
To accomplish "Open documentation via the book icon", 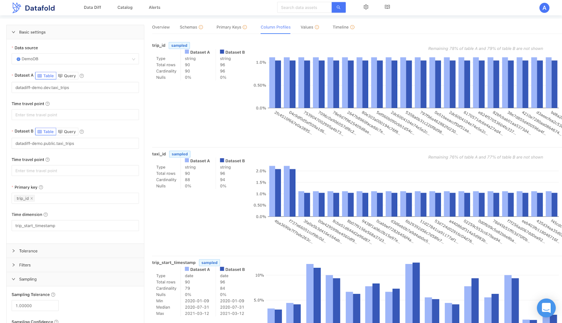I will click(x=387, y=7).
